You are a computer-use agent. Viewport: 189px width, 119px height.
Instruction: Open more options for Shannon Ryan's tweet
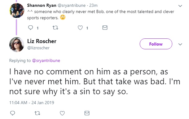pos(180,6)
